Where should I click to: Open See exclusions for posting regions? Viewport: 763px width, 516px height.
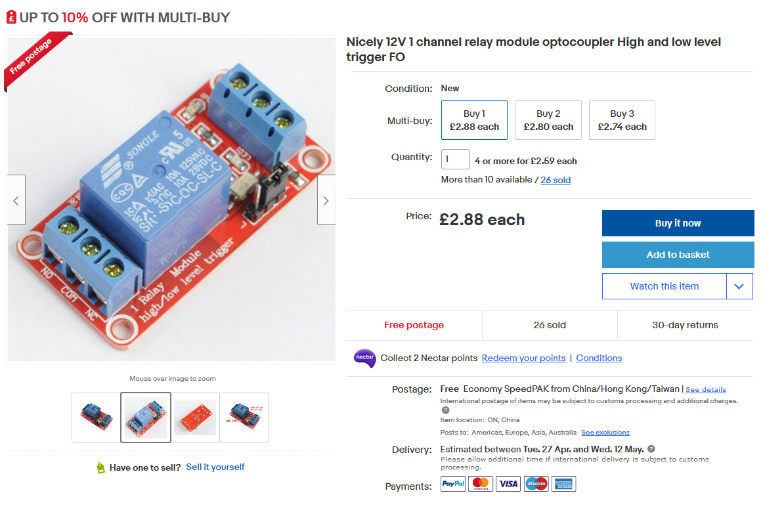tap(605, 433)
